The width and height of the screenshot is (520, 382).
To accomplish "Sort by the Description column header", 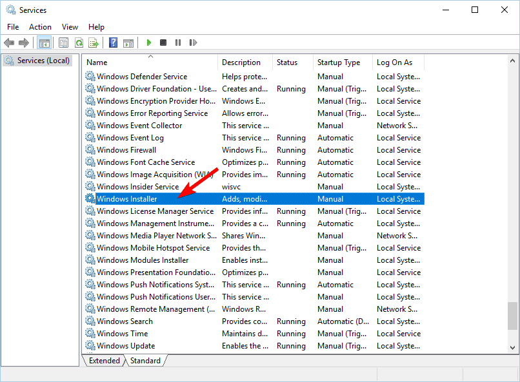I will [x=245, y=62].
